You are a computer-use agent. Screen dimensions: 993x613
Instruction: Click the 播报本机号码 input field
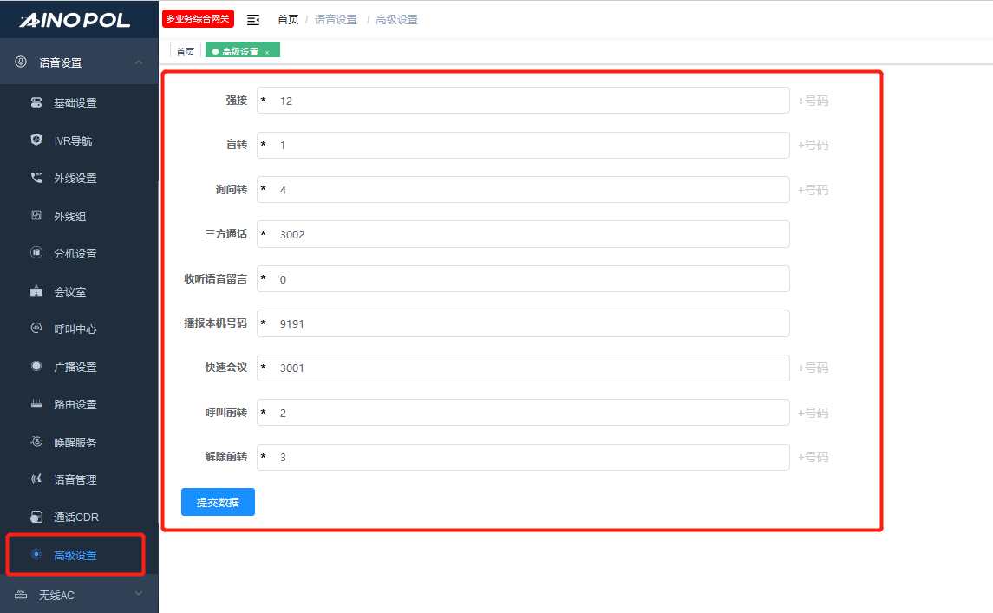click(529, 323)
